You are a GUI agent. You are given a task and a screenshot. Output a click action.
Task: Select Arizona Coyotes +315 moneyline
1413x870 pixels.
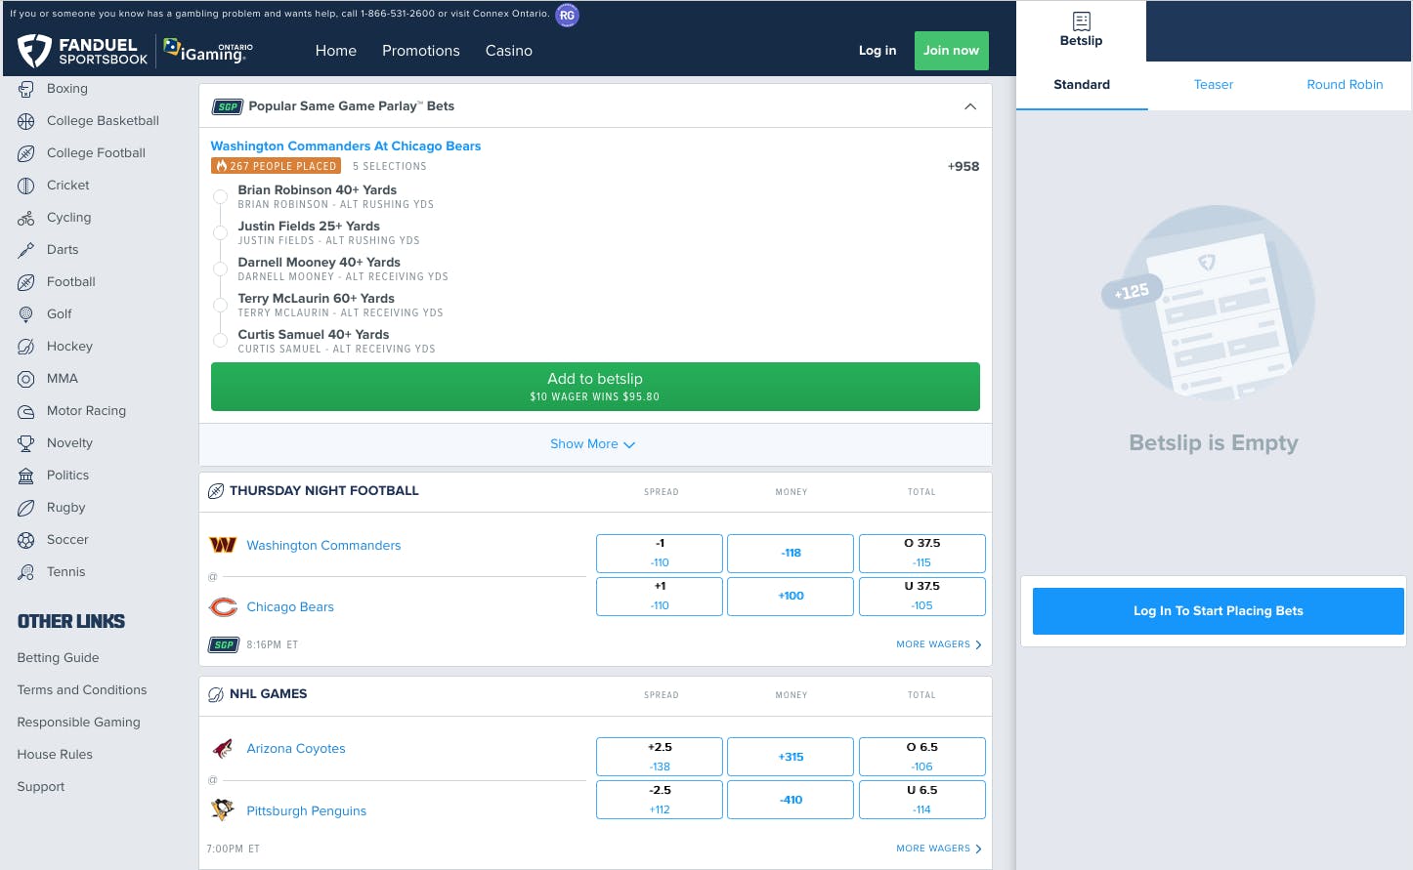pos(791,757)
